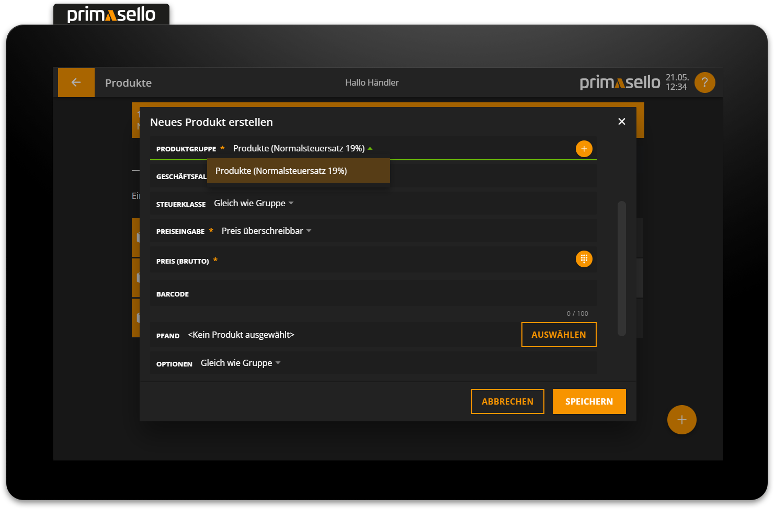The image size is (774, 509).
Task: Open the Optionen dropdown
Action: click(241, 363)
